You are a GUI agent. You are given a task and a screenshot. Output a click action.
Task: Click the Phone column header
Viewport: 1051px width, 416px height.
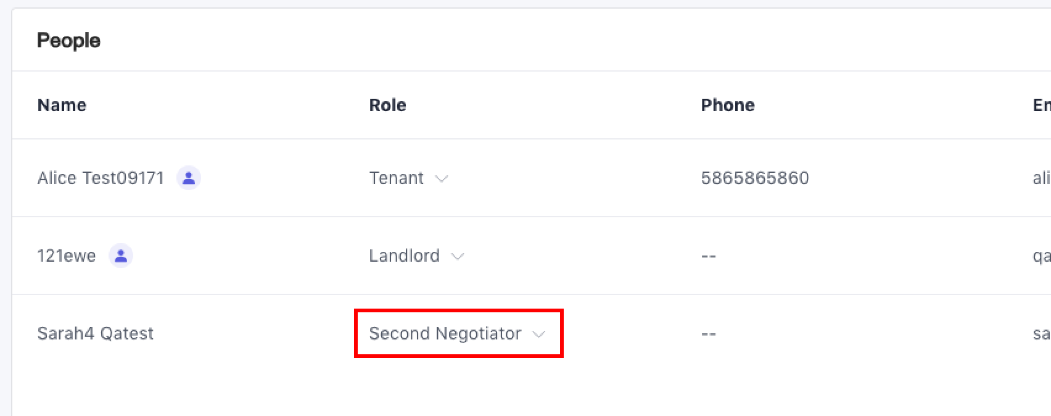point(727,105)
